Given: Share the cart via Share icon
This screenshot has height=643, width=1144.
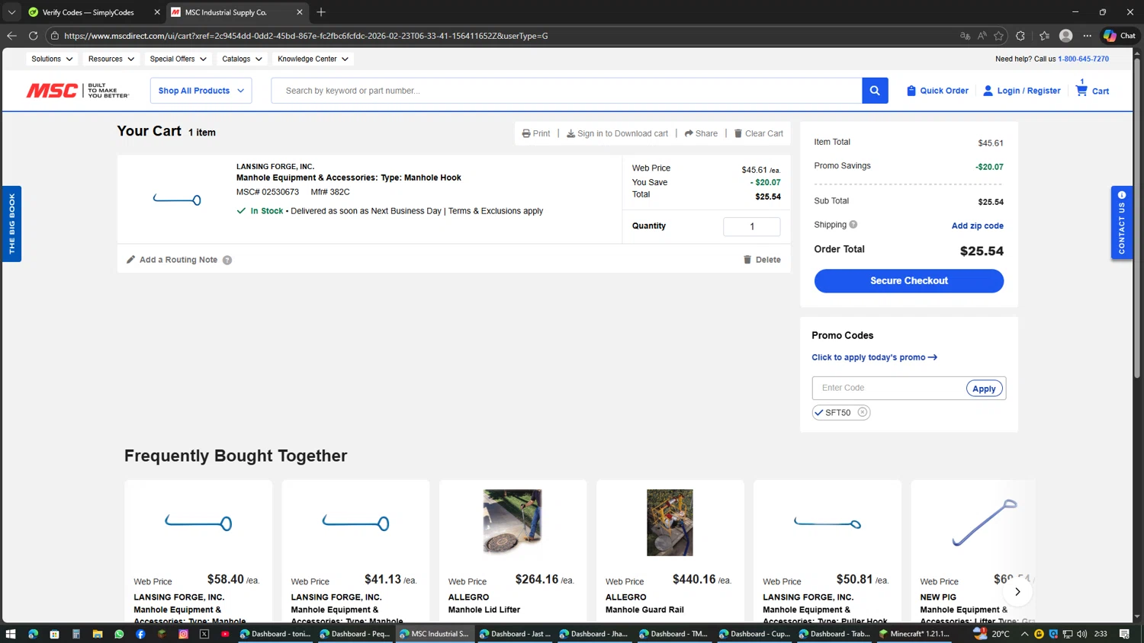Looking at the screenshot, I should tap(689, 133).
